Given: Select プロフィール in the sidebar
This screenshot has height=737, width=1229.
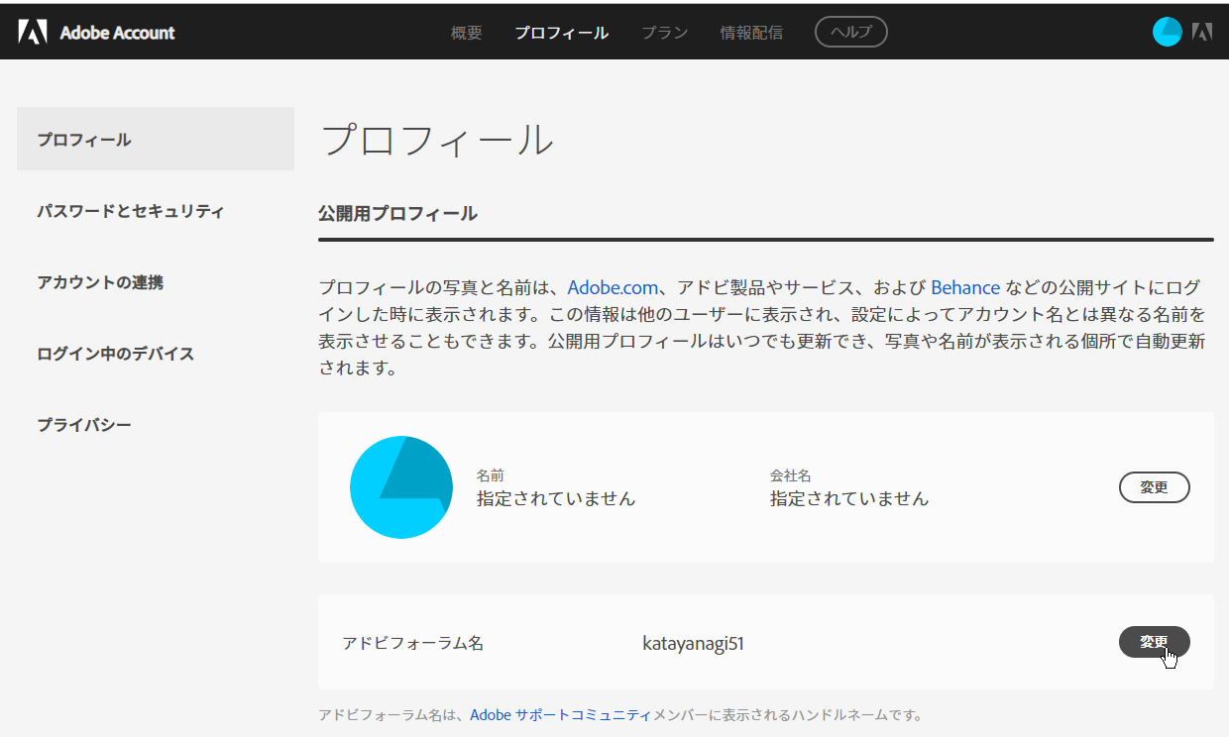Looking at the screenshot, I should coord(156,139).
